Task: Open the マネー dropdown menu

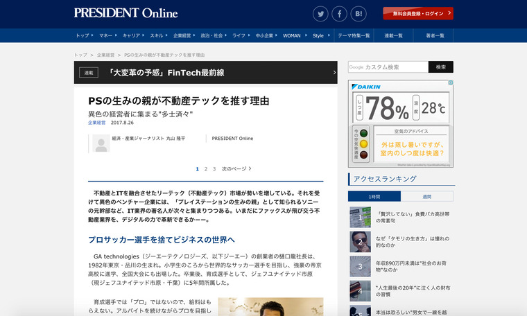Action: (107, 35)
